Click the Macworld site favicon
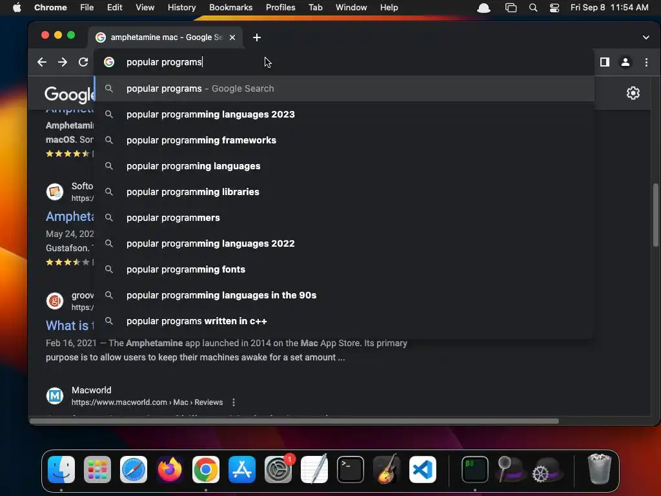Viewport: 661px width, 496px height. pos(55,396)
